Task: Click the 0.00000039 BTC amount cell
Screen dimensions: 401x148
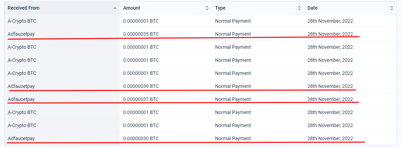Action: [x=141, y=86]
